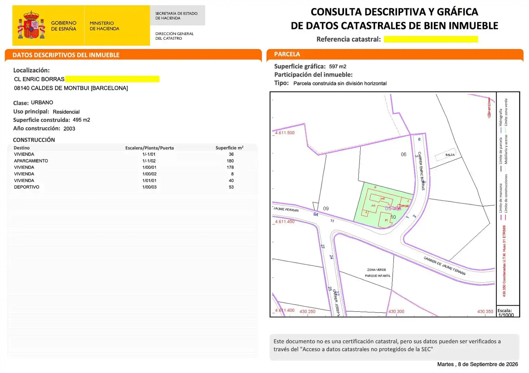Click the surface value "53" for DEPORTIVO
Image resolution: width=529 pixels, height=373 pixels.
pyautogui.click(x=231, y=187)
